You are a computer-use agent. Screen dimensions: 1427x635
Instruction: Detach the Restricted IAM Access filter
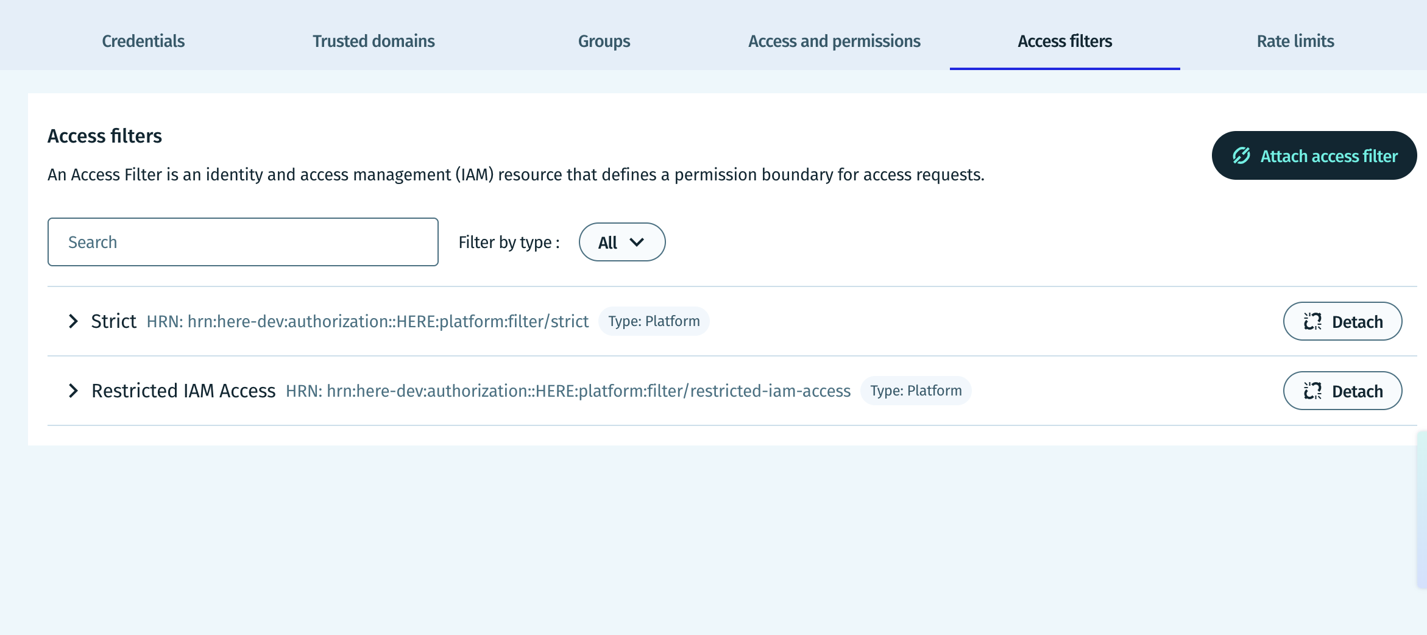1342,391
